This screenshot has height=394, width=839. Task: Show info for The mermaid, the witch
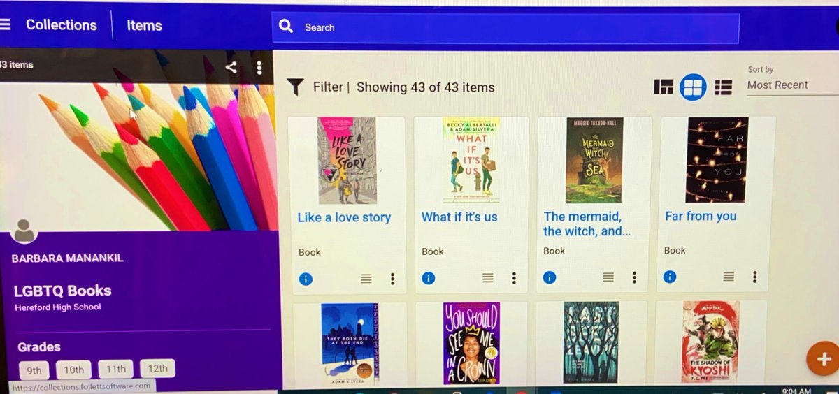[x=550, y=277]
